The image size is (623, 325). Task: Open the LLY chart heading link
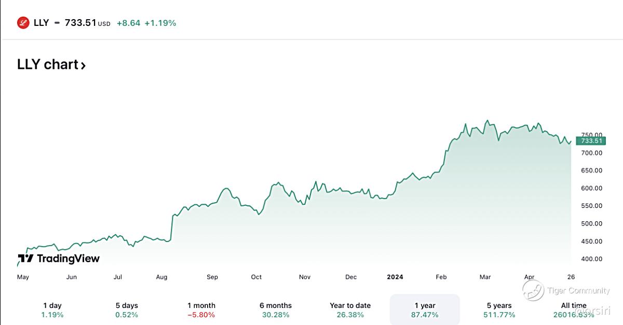click(48, 65)
